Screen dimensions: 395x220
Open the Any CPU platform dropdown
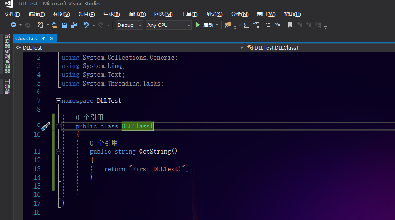[x=169, y=25]
